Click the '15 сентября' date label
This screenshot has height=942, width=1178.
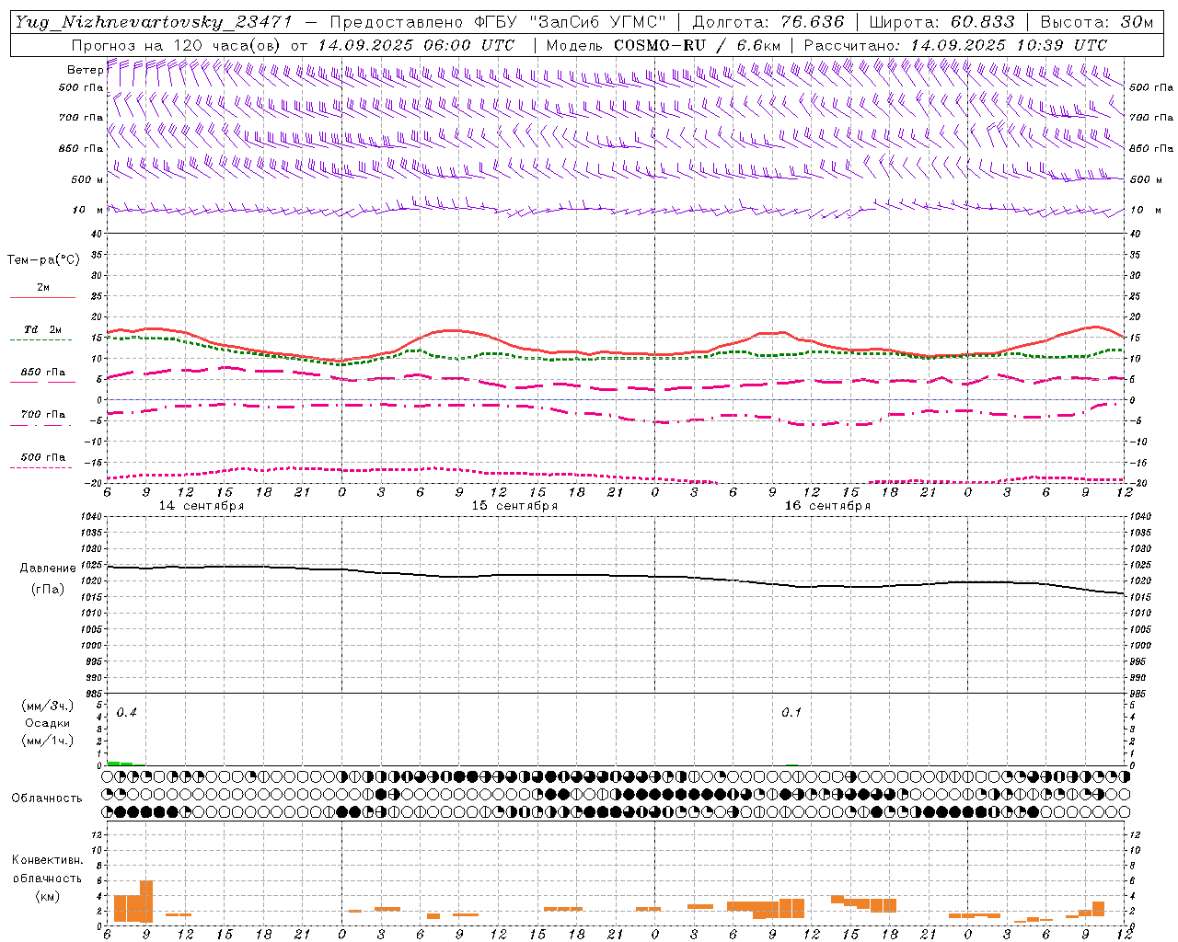pos(514,506)
